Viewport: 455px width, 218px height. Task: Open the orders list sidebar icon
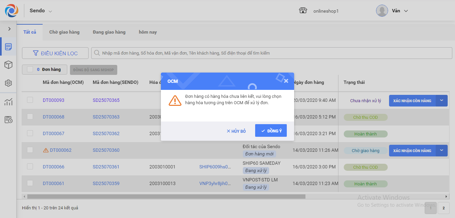pyautogui.click(x=8, y=47)
